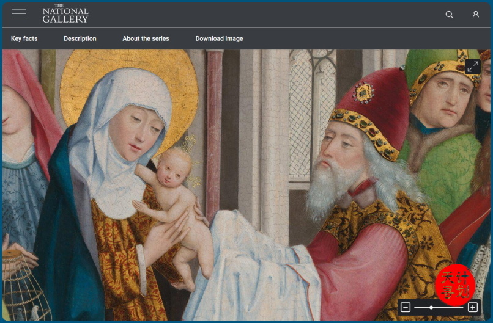Expand the painting to fullscreen view

tap(472, 67)
